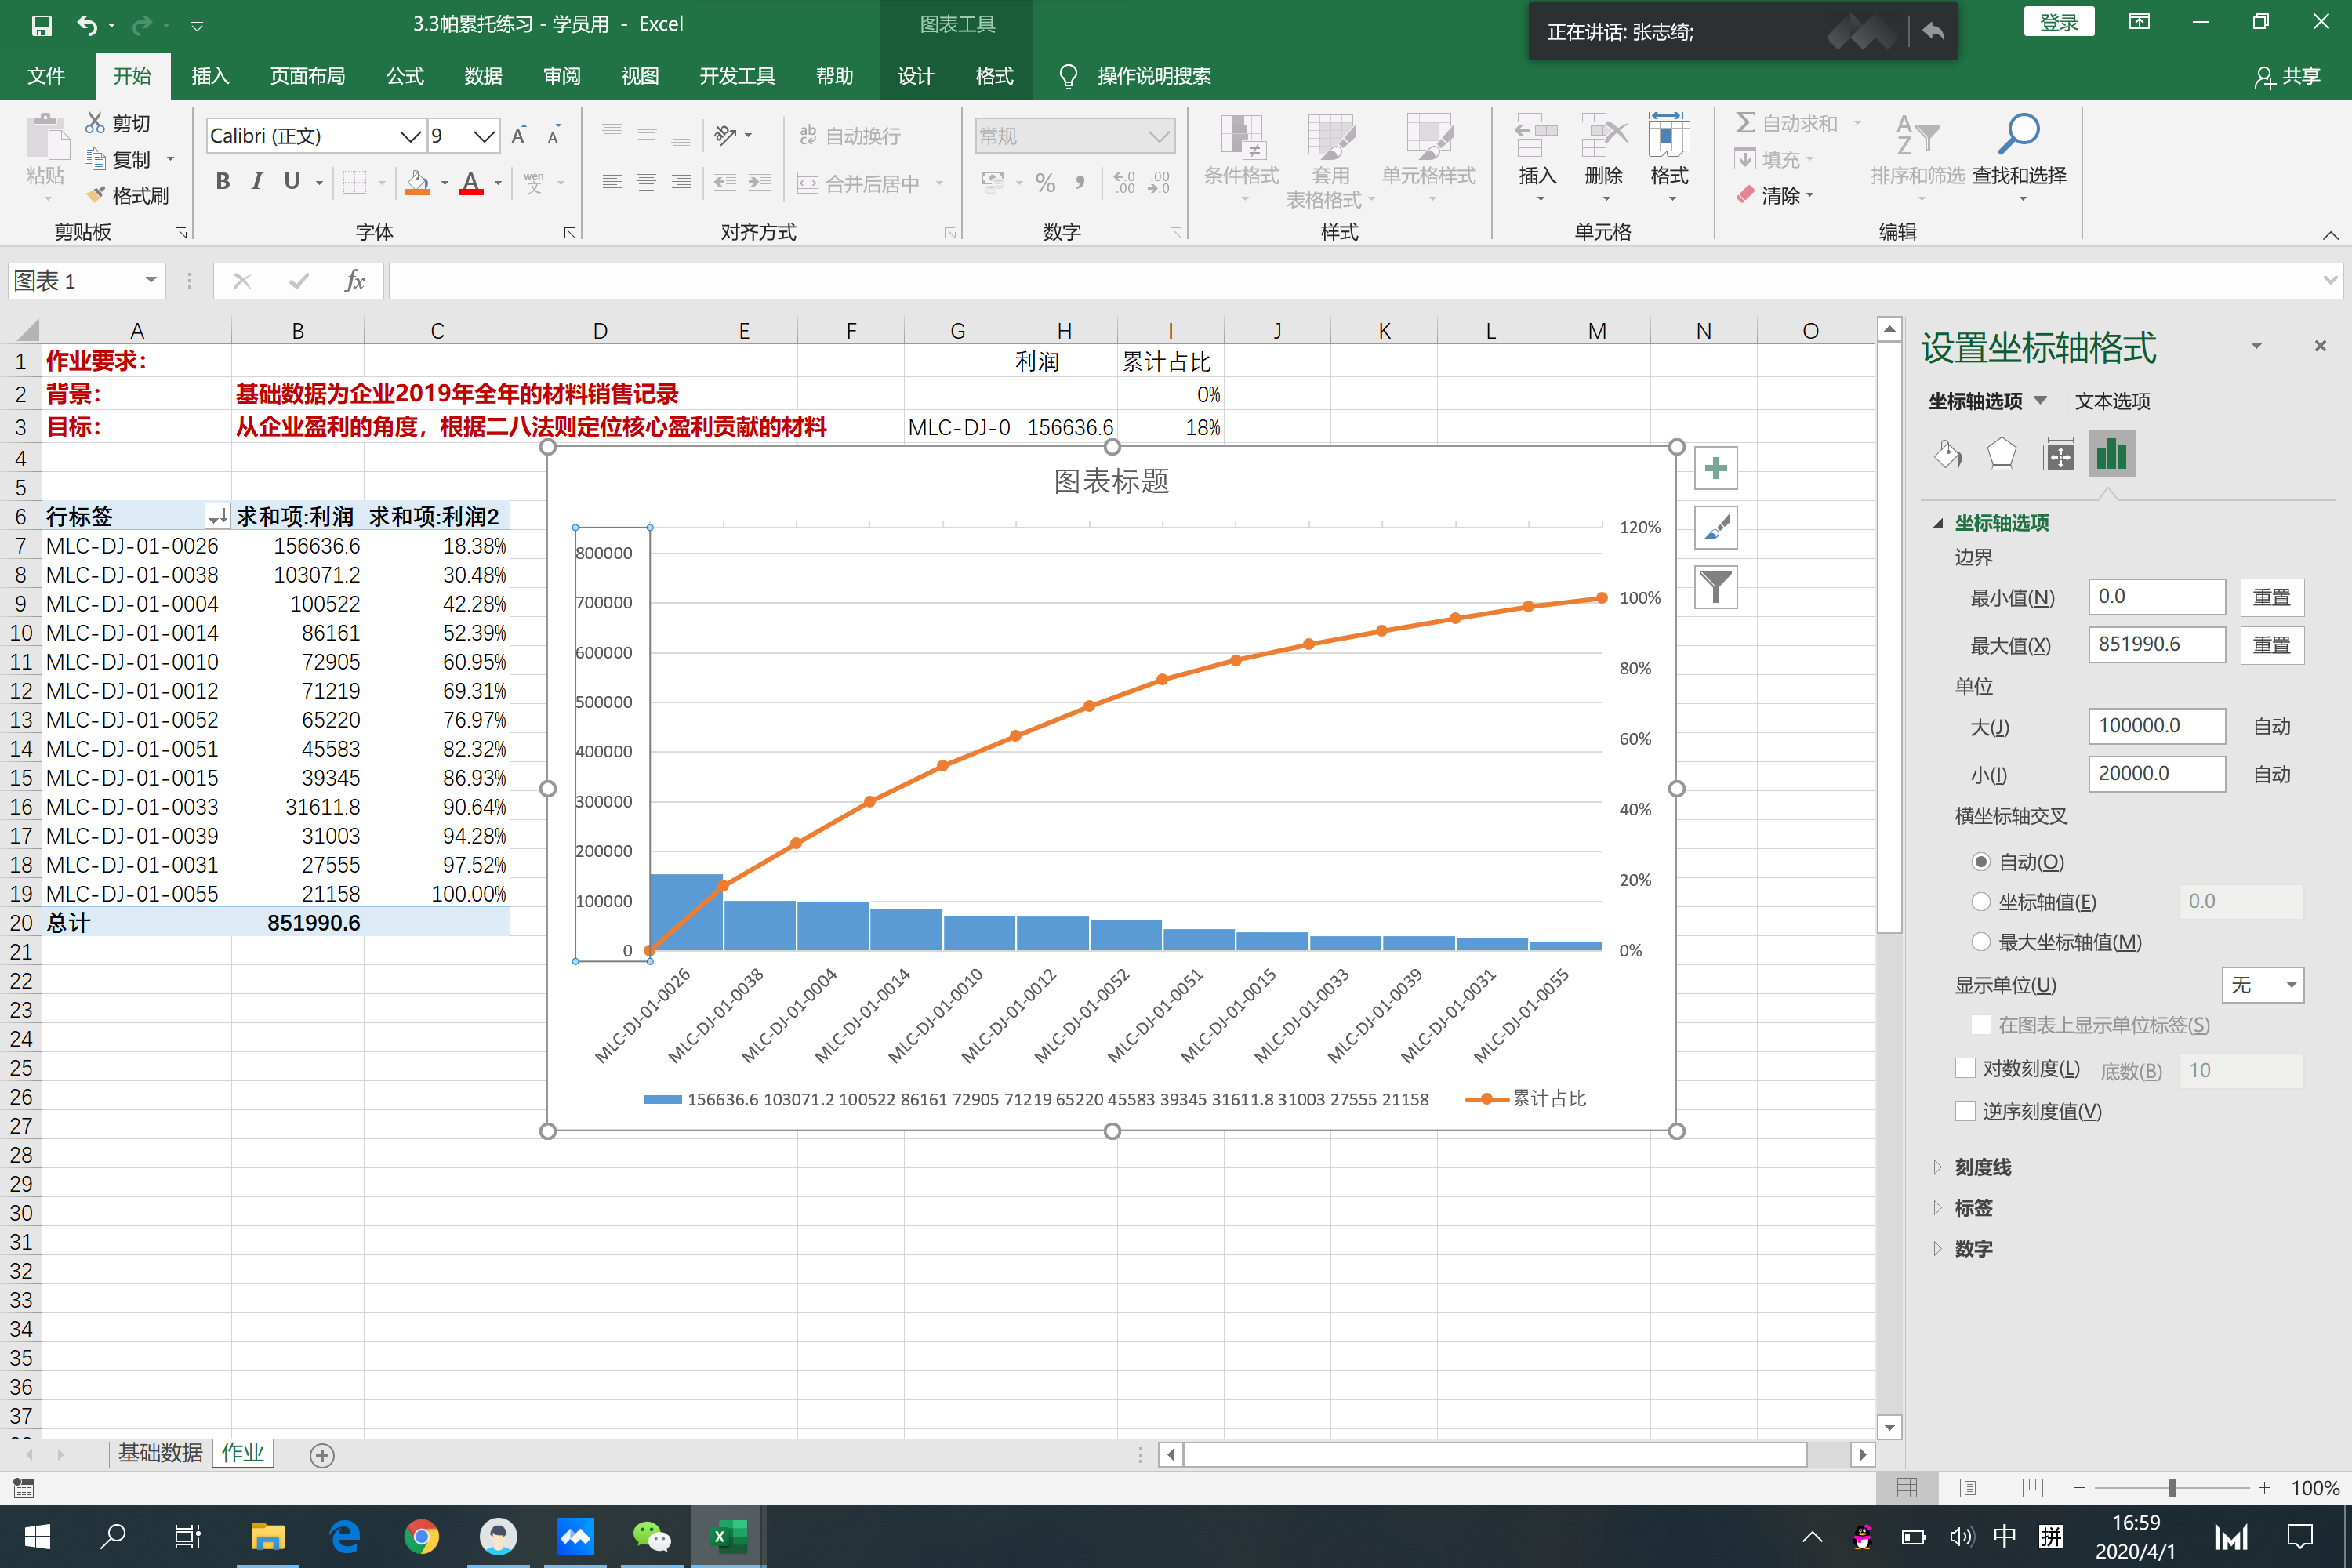Click Increase font size icon
The height and width of the screenshot is (1568, 2352).
point(518,136)
